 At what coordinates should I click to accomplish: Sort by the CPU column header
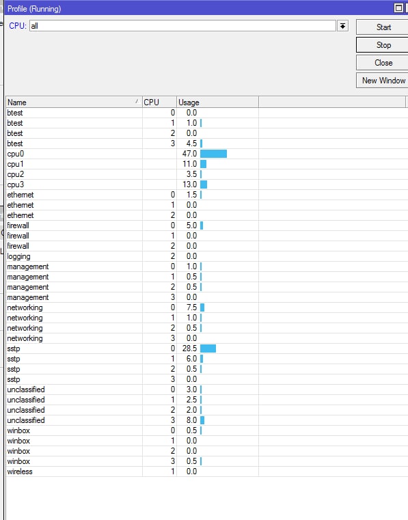click(x=159, y=102)
